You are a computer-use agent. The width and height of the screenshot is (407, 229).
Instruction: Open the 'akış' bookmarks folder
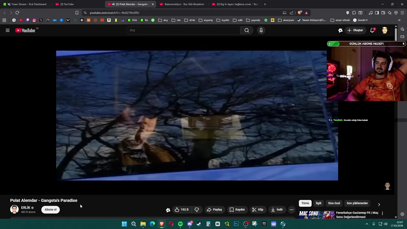click(163, 20)
